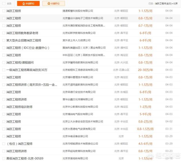Check the 消防工程师（IDC行业-数据中心） row box

[4, 48]
